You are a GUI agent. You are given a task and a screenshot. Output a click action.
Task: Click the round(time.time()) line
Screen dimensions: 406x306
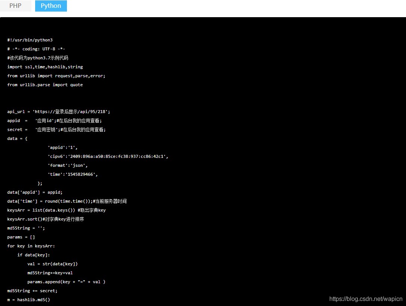click(x=67, y=201)
